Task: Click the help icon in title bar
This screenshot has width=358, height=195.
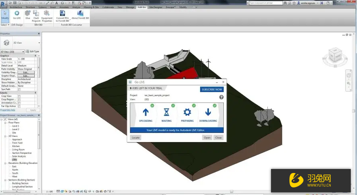Action: (x=328, y=3)
